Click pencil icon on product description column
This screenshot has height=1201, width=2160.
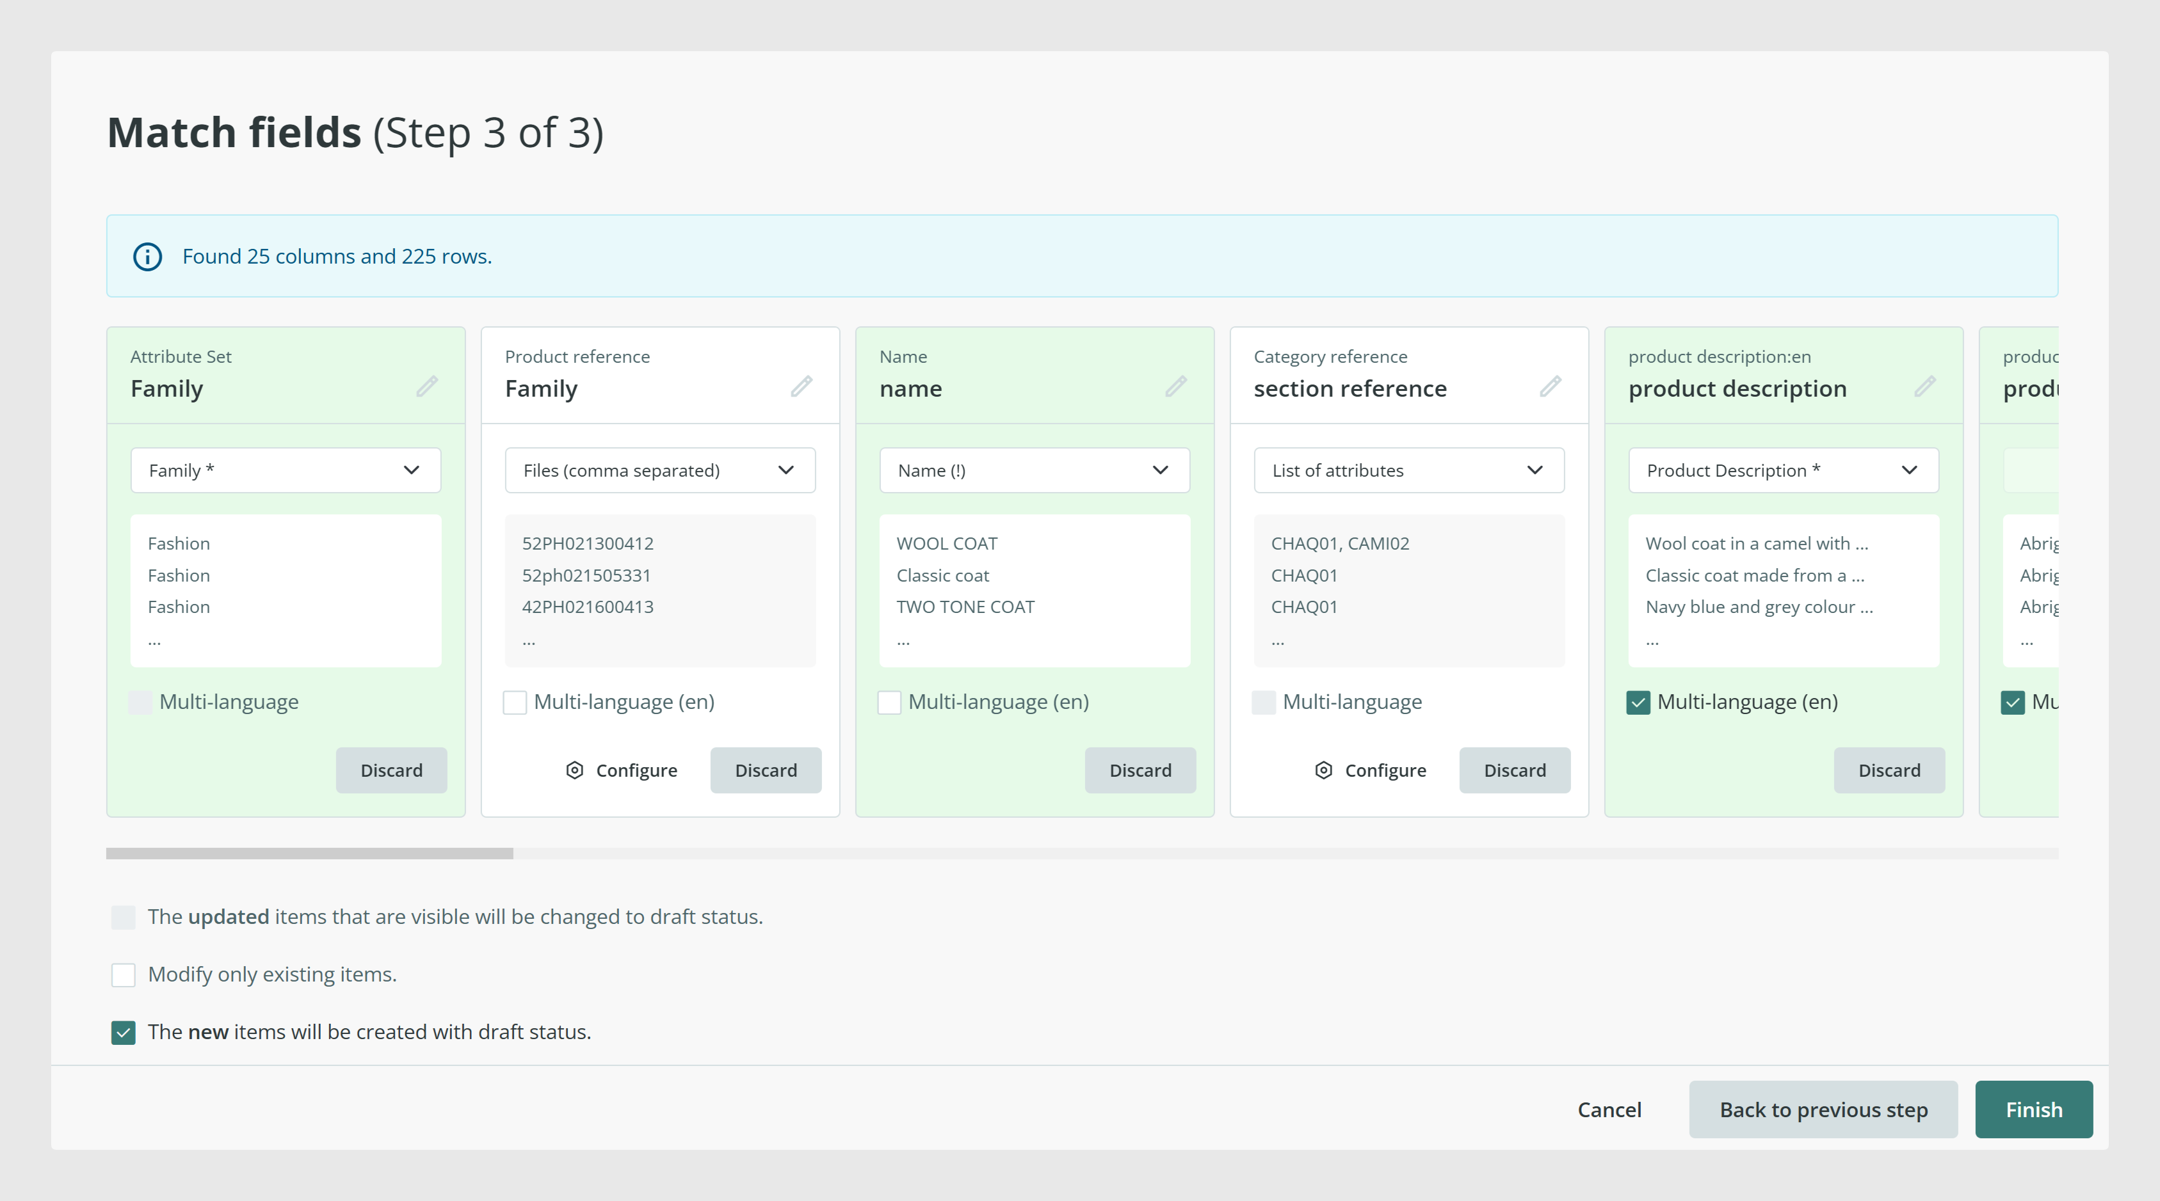tap(1925, 386)
